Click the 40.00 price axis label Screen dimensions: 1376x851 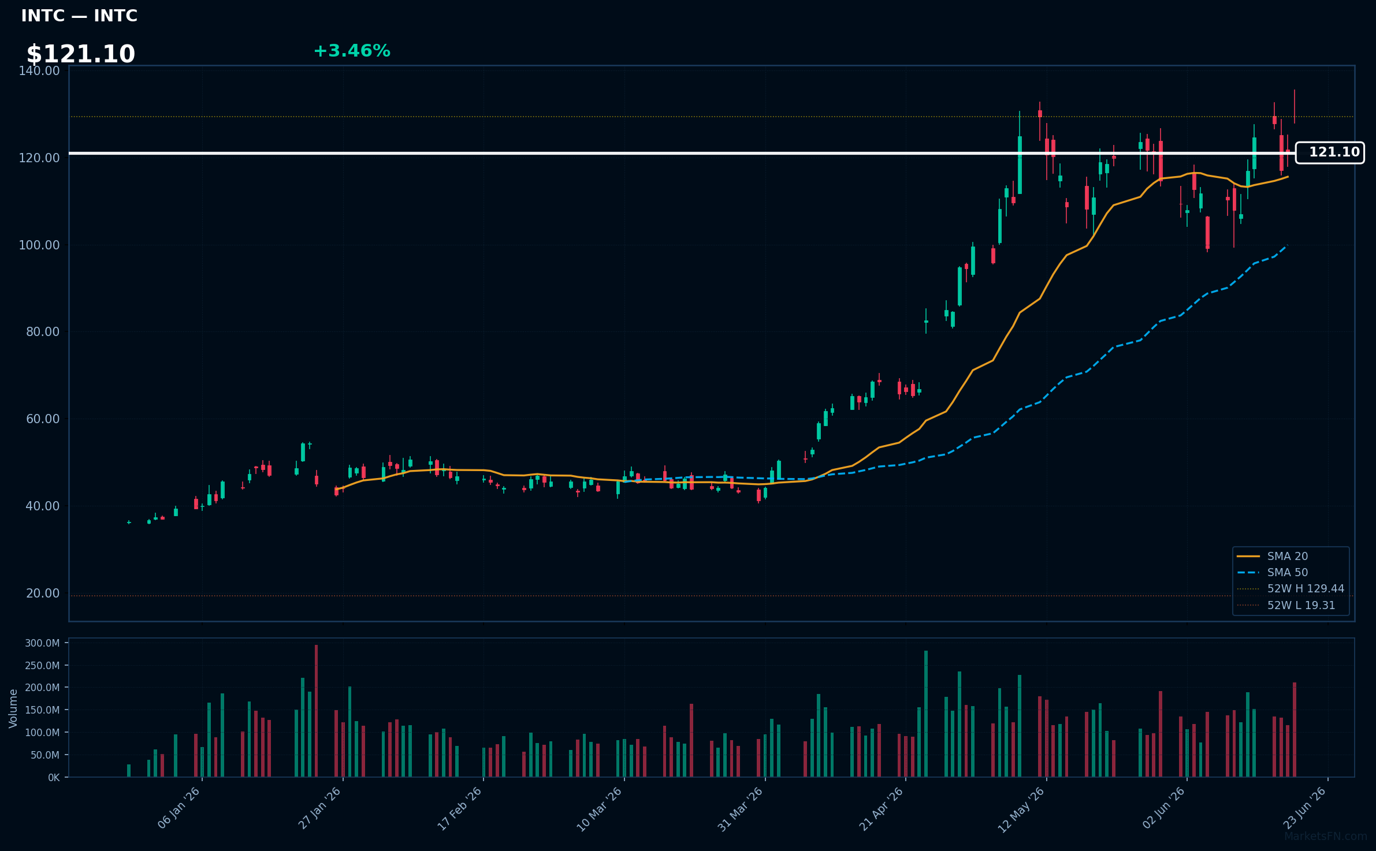(43, 506)
